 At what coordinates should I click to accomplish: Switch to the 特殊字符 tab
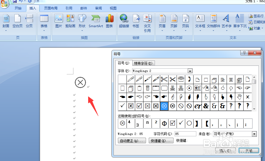143,63
